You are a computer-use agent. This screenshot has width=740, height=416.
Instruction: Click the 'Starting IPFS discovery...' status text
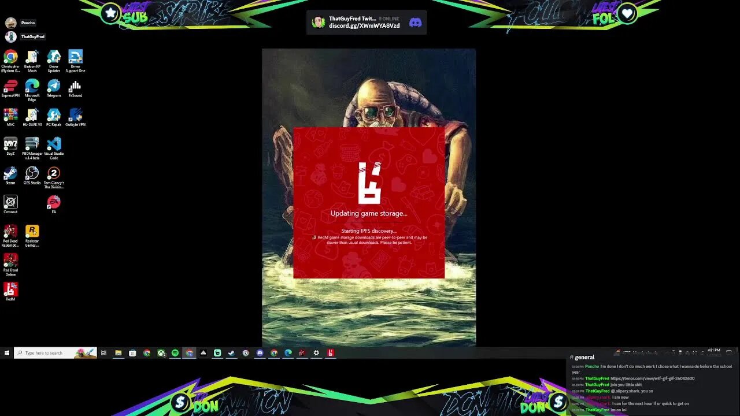tap(369, 231)
